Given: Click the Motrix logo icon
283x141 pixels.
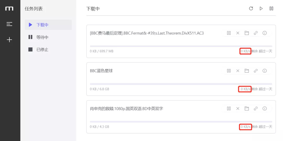Looking at the screenshot, I should click(x=9, y=9).
